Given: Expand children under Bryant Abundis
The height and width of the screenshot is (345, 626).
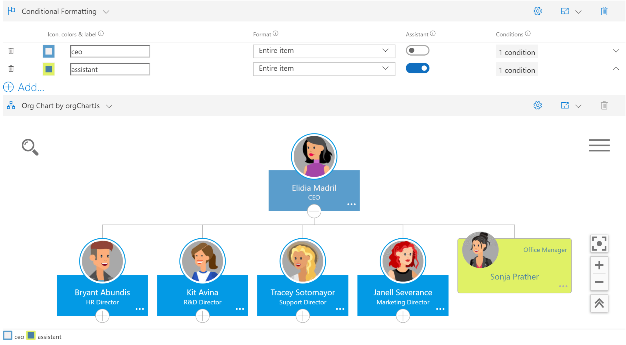Looking at the screenshot, I should click(102, 316).
